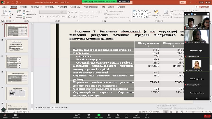Viewport: 212px width, 119px height.
Task: Open Shape Fill (Заливка фигуры) dropdown
Action: tap(179, 11)
